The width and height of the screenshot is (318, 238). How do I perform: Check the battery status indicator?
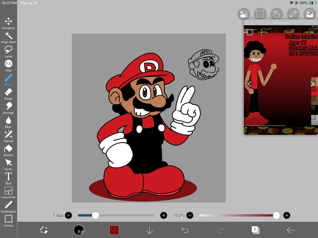(312, 3)
